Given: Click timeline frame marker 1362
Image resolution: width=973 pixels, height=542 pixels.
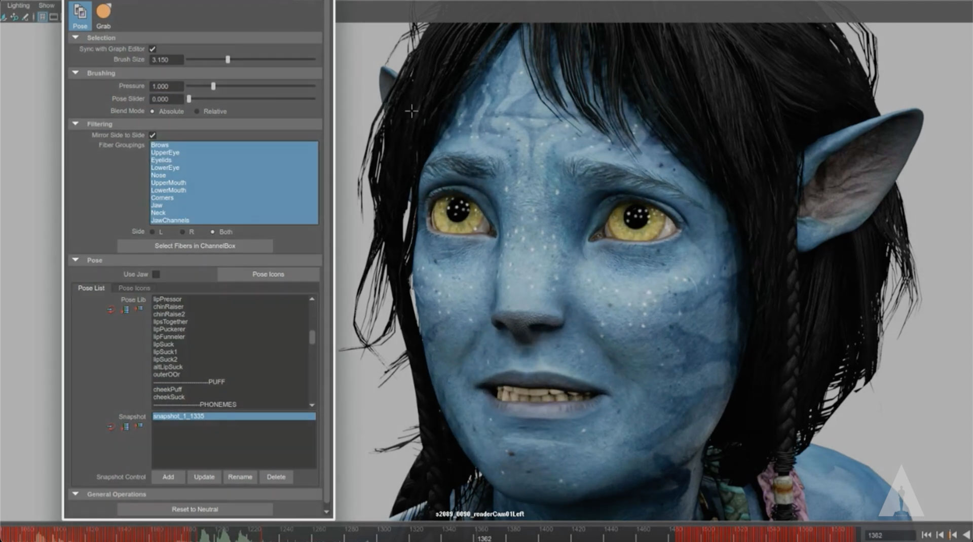Looking at the screenshot, I should pos(484,538).
